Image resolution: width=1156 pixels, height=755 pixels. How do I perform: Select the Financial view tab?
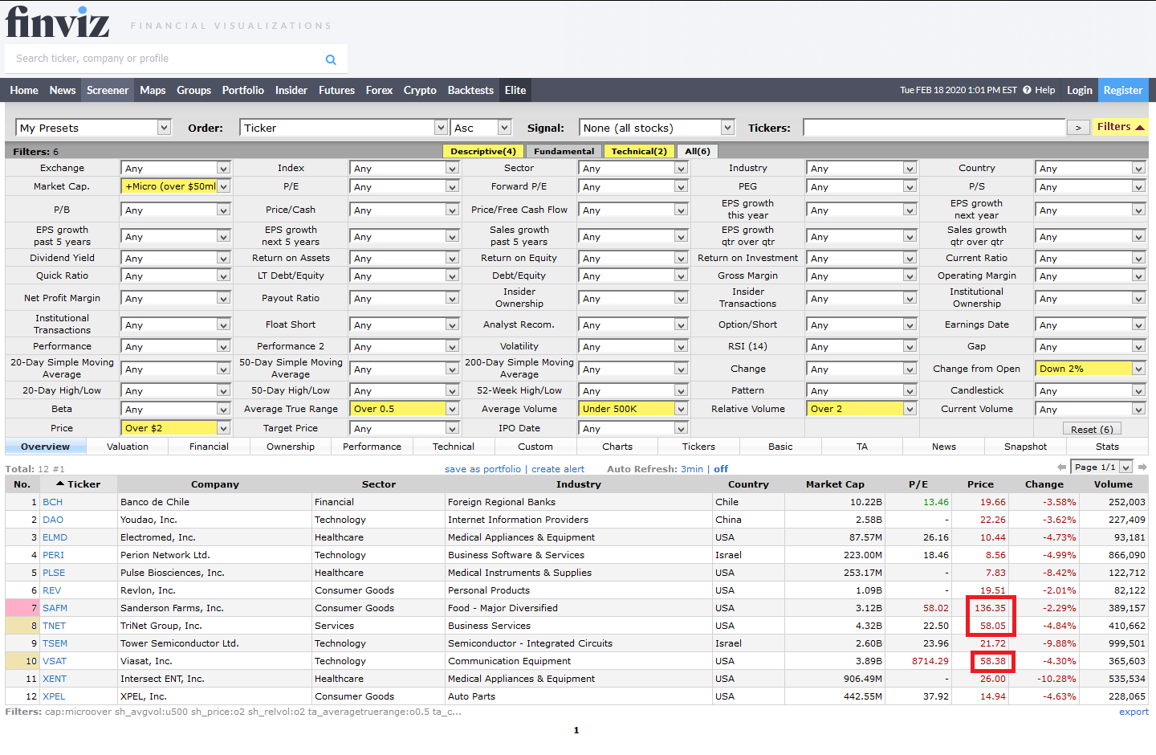tap(209, 447)
